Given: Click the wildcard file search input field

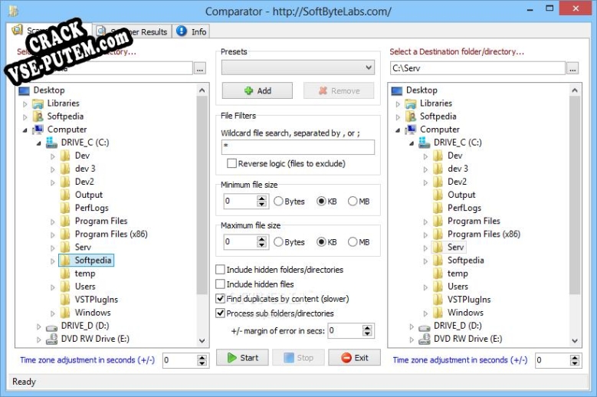Looking at the screenshot, I should tap(297, 147).
